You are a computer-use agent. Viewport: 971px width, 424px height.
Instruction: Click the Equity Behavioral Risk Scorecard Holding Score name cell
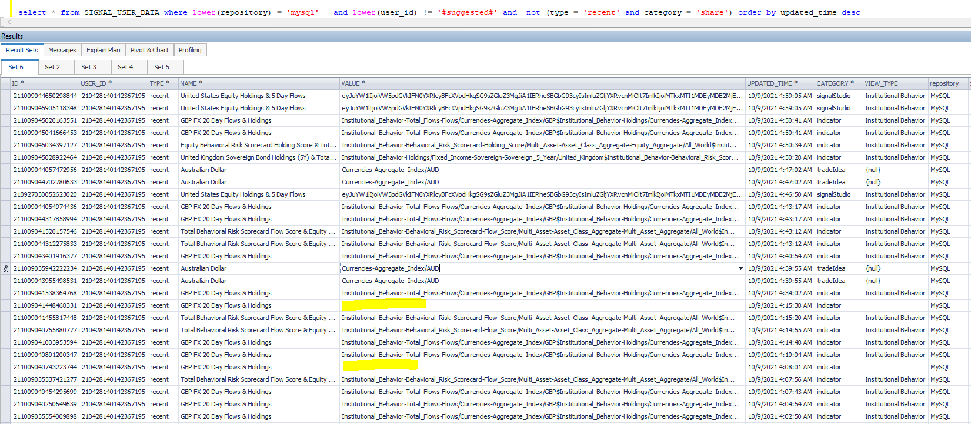coord(259,145)
